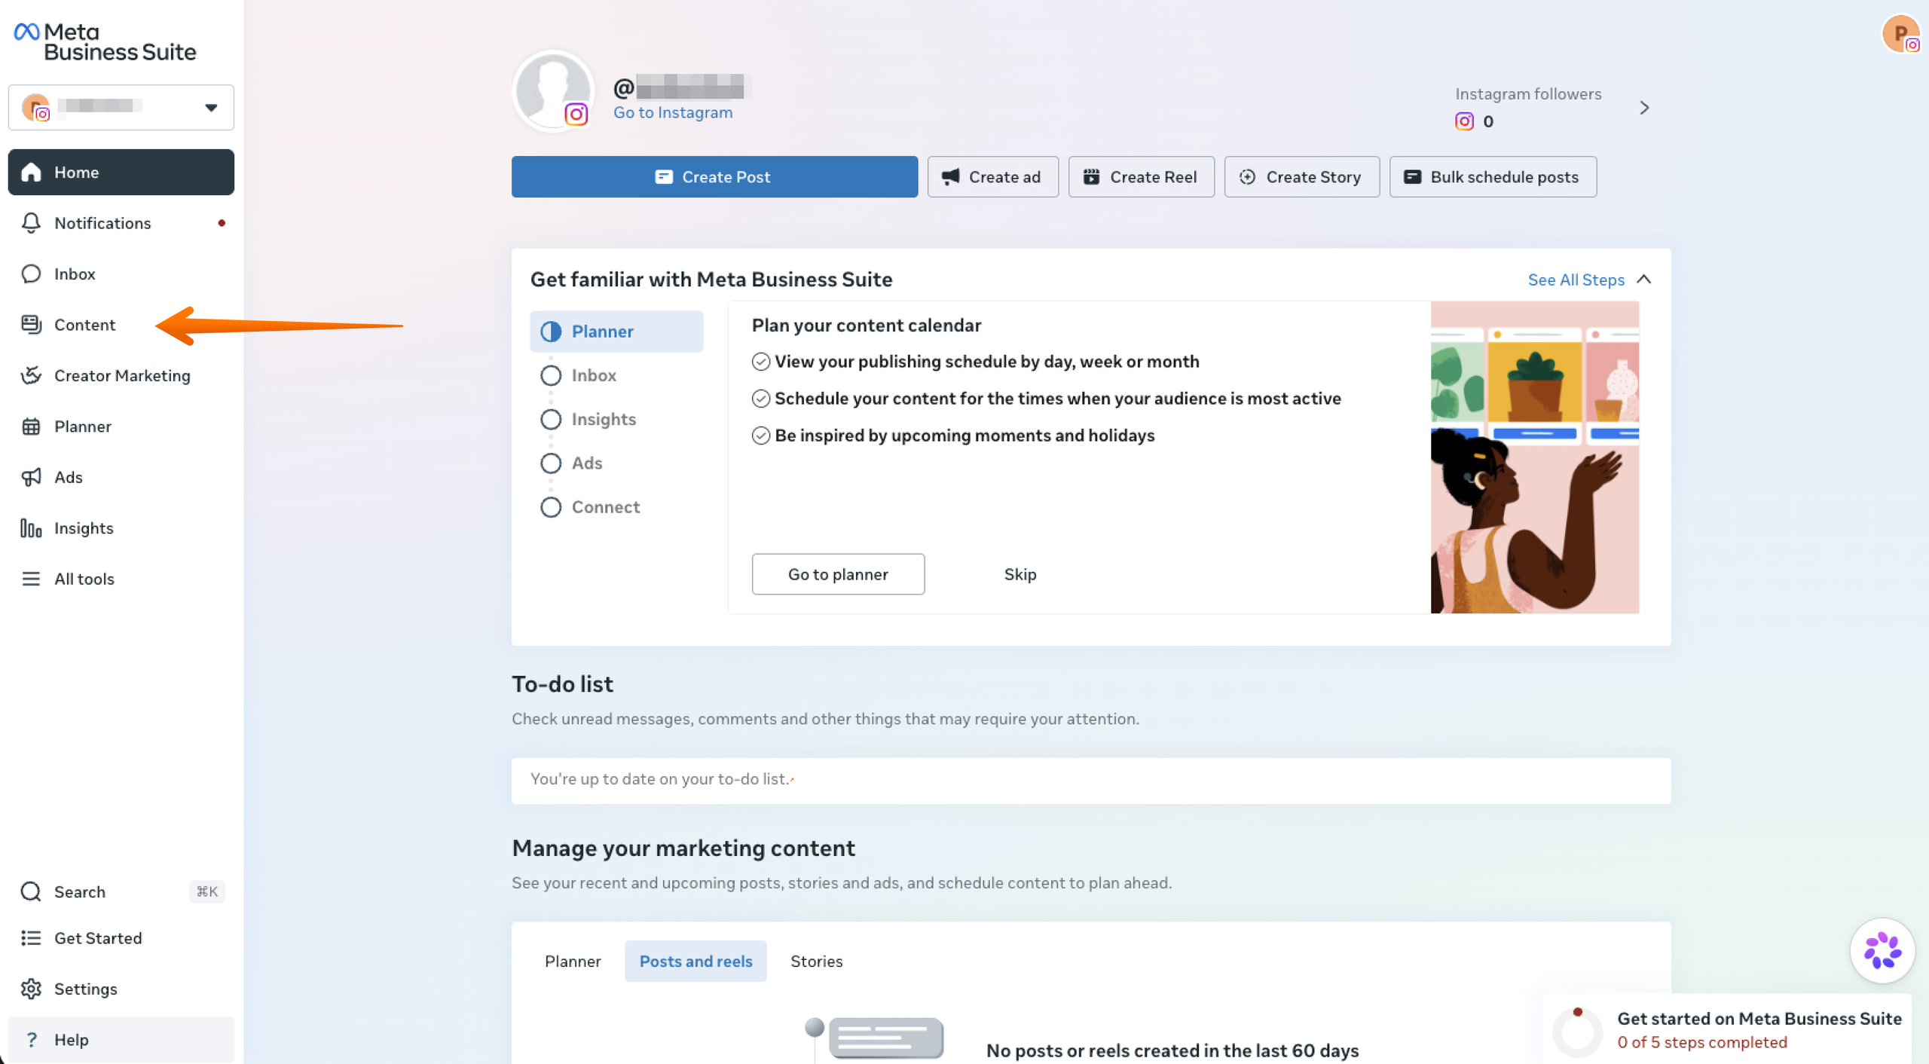The image size is (1929, 1064).
Task: Open the account switcher dropdown
Action: (121, 107)
